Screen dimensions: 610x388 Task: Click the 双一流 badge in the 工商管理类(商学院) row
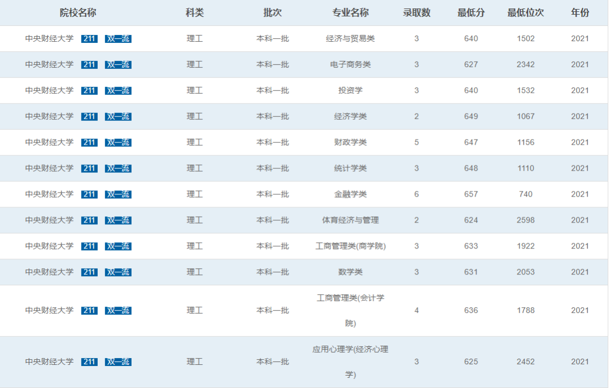[118, 246]
